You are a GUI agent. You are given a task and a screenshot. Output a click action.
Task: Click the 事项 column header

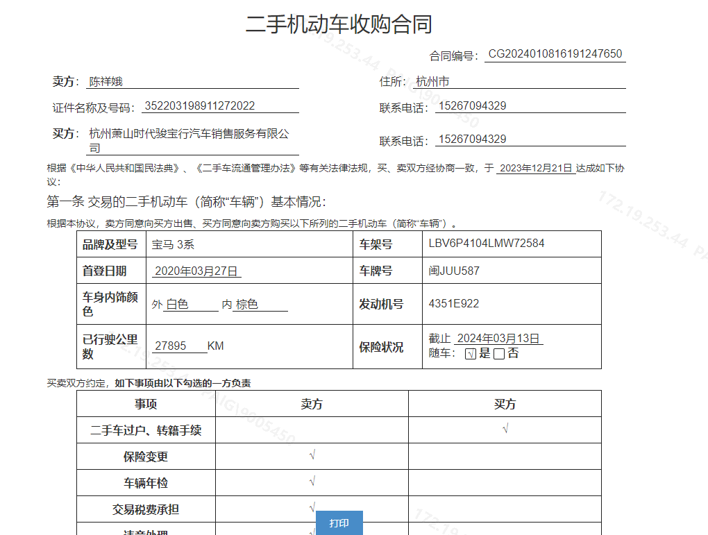click(x=146, y=404)
